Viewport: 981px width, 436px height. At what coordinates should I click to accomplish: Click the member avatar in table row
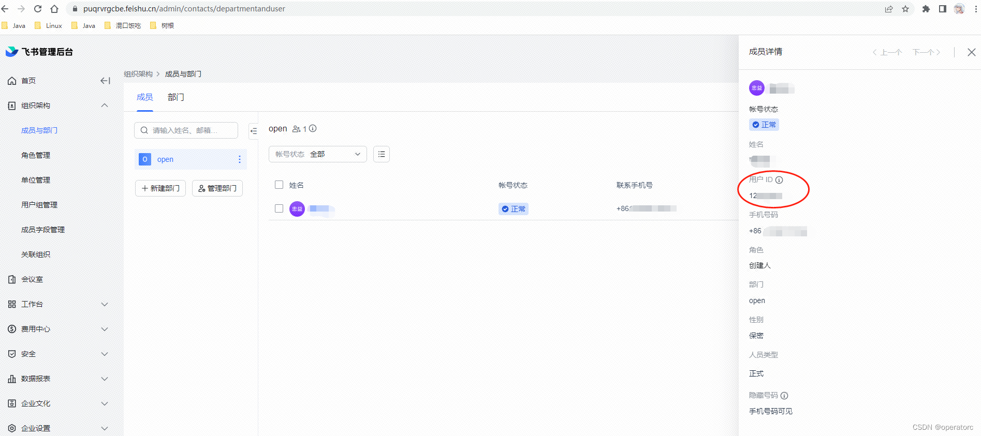(297, 209)
